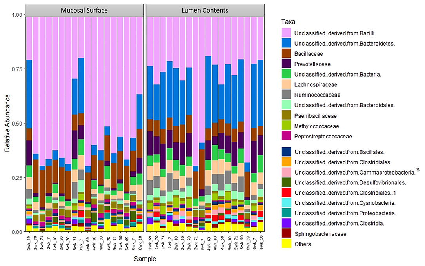This screenshot has width=425, height=266.
Task: Click the Lachnospiraceae legend label text
Action: pyautogui.click(x=316, y=85)
